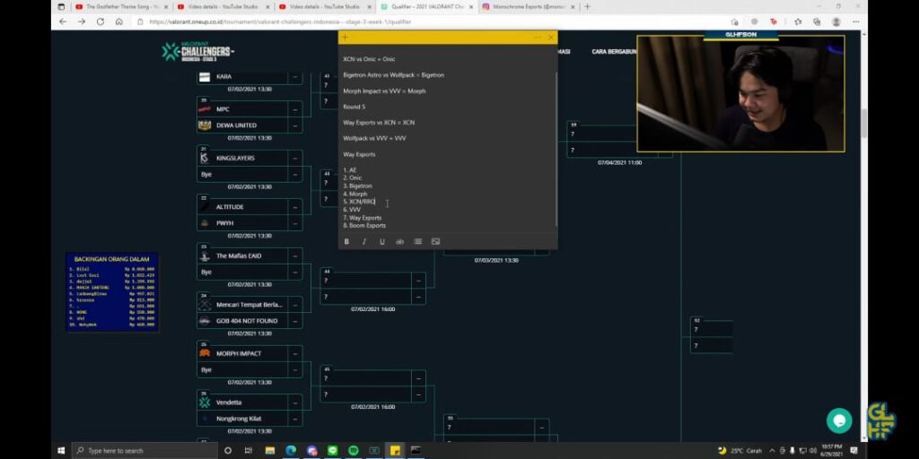The height and width of the screenshot is (459, 919).
Task: Go forward in the Edge browser
Action: (x=82, y=22)
